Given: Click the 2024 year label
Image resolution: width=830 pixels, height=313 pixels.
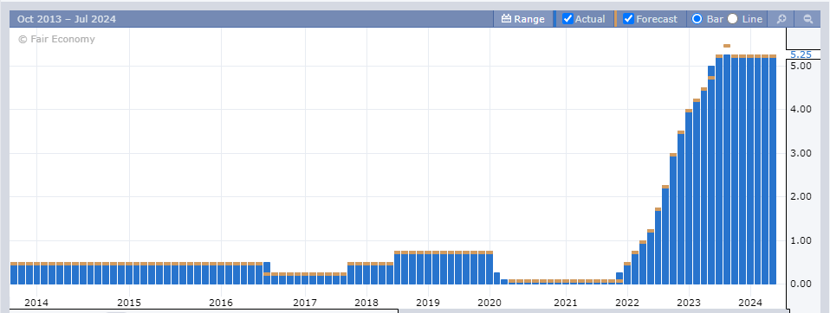Looking at the screenshot, I should tap(750, 303).
